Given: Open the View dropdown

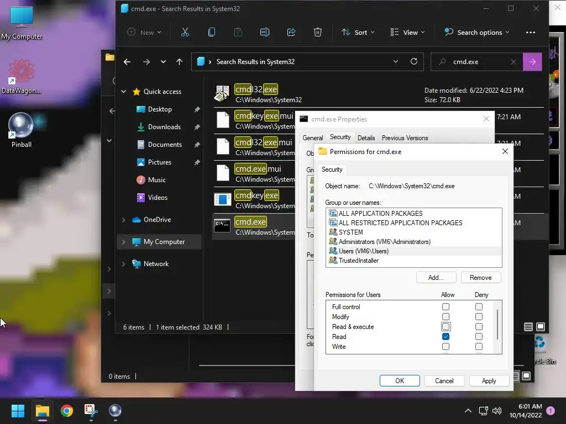Looking at the screenshot, I should [407, 33].
